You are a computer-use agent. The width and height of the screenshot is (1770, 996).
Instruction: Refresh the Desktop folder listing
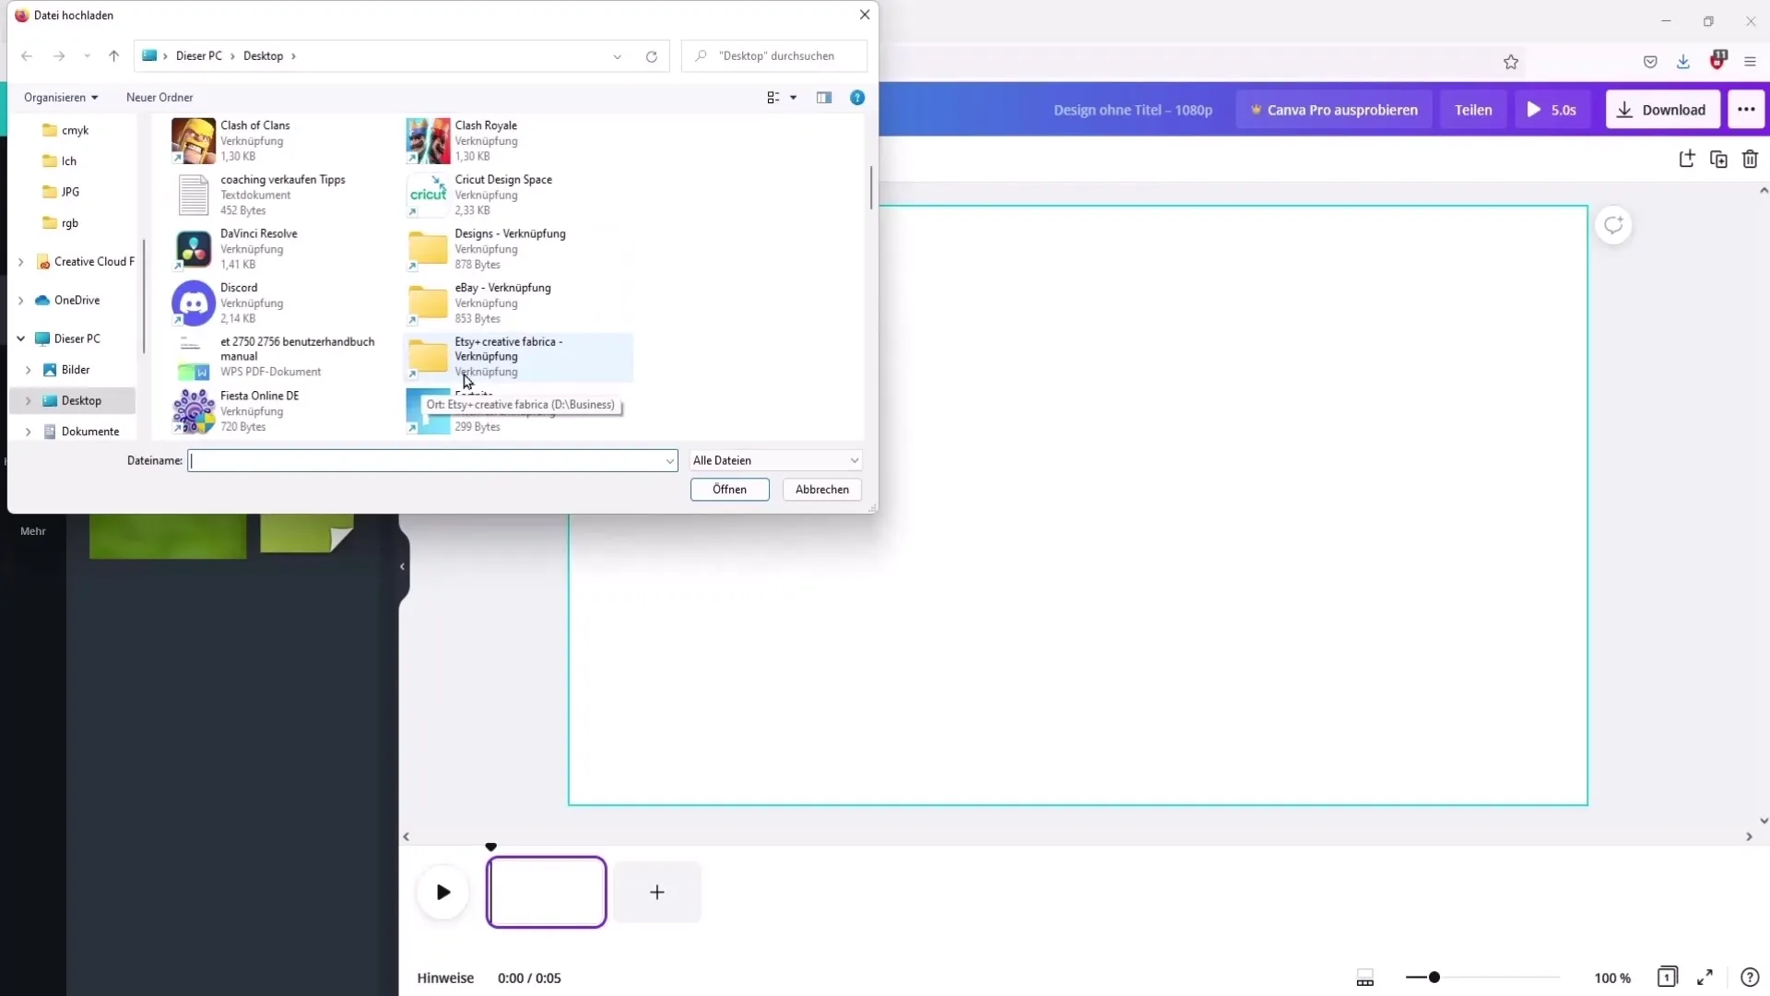(x=652, y=56)
